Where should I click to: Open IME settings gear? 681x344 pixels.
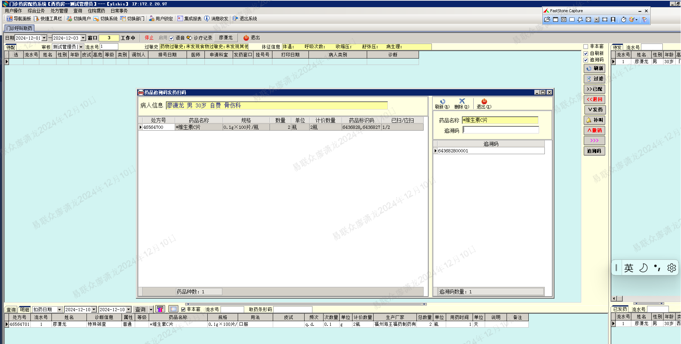(672, 268)
